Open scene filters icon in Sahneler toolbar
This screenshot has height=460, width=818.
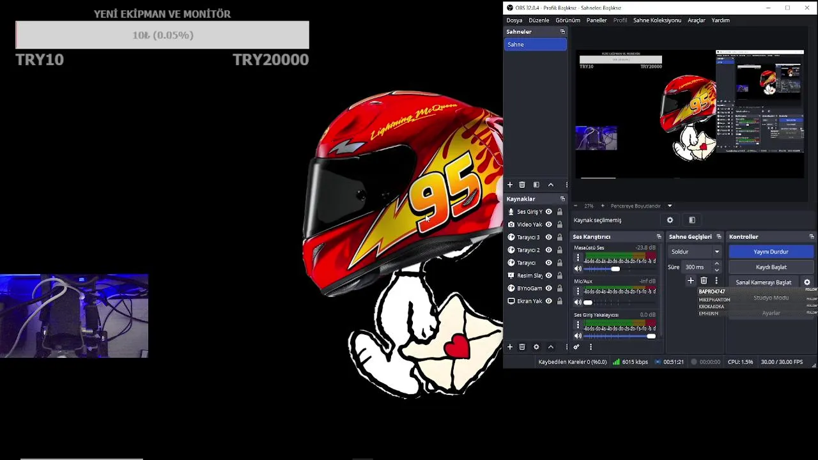click(536, 185)
